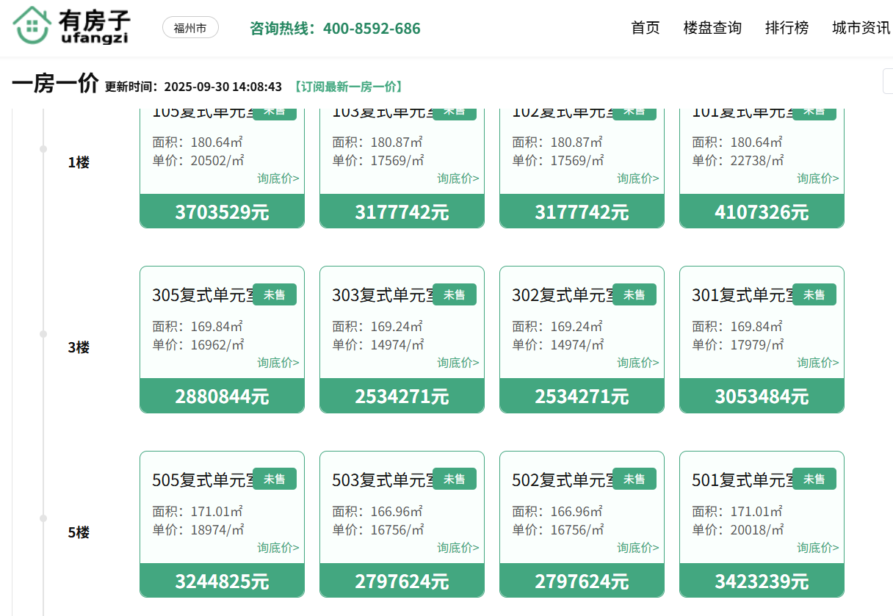This screenshot has height=616, width=893.
Task: Go to 首页 in the top navigation
Action: click(x=646, y=28)
